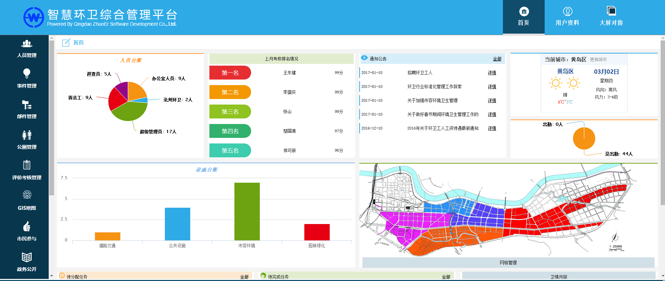Screen dimensions: 665x281
Task: Switch to the 用户资料 tab
Action: [567, 17]
